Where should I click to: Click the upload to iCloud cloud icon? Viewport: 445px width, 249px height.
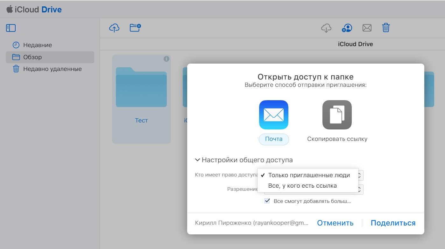114,28
